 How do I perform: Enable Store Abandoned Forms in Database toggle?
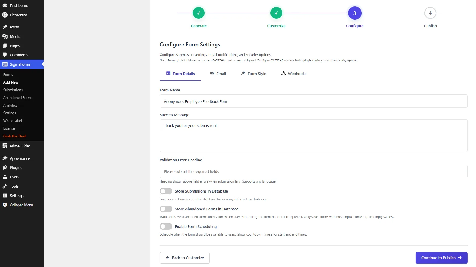coord(166,209)
